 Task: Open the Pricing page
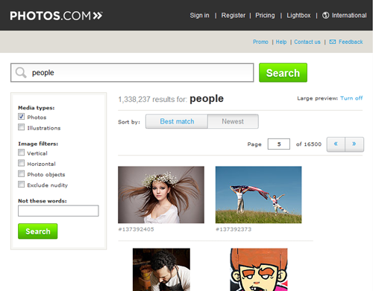265,16
